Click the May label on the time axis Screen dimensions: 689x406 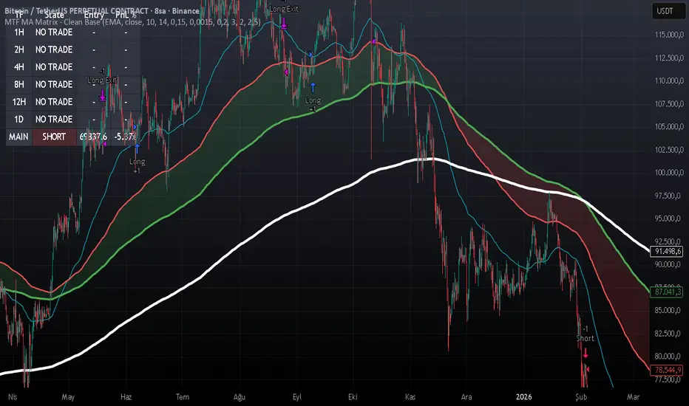point(68,397)
